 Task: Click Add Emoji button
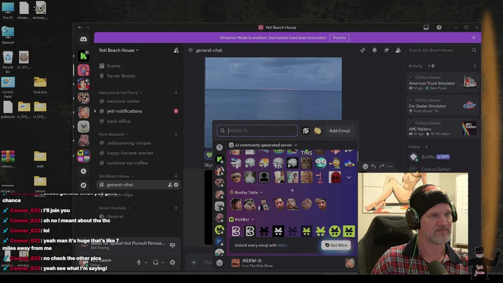point(340,131)
